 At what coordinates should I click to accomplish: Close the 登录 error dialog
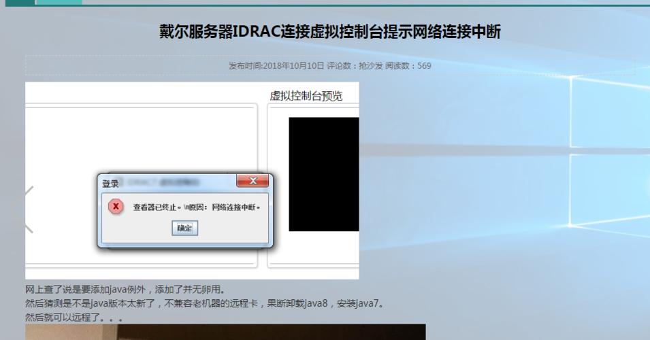(253, 181)
